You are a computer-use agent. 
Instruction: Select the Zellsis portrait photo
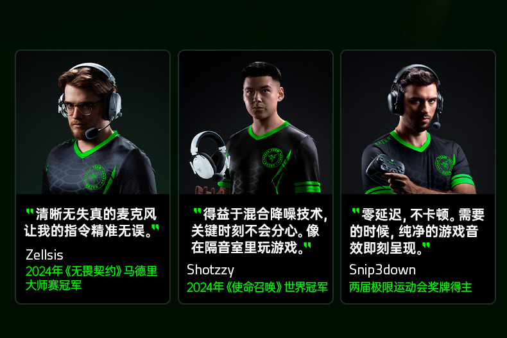(x=93, y=122)
